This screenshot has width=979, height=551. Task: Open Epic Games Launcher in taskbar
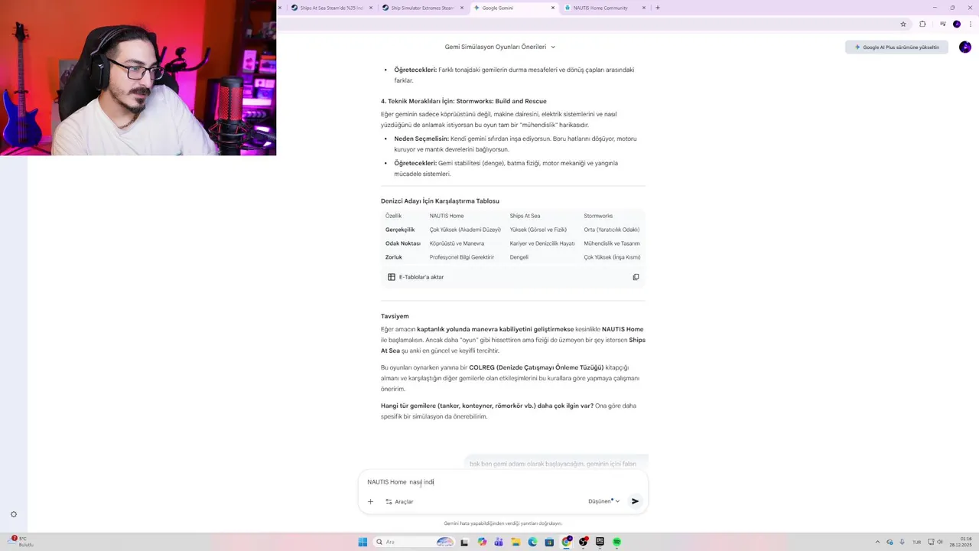pos(600,542)
